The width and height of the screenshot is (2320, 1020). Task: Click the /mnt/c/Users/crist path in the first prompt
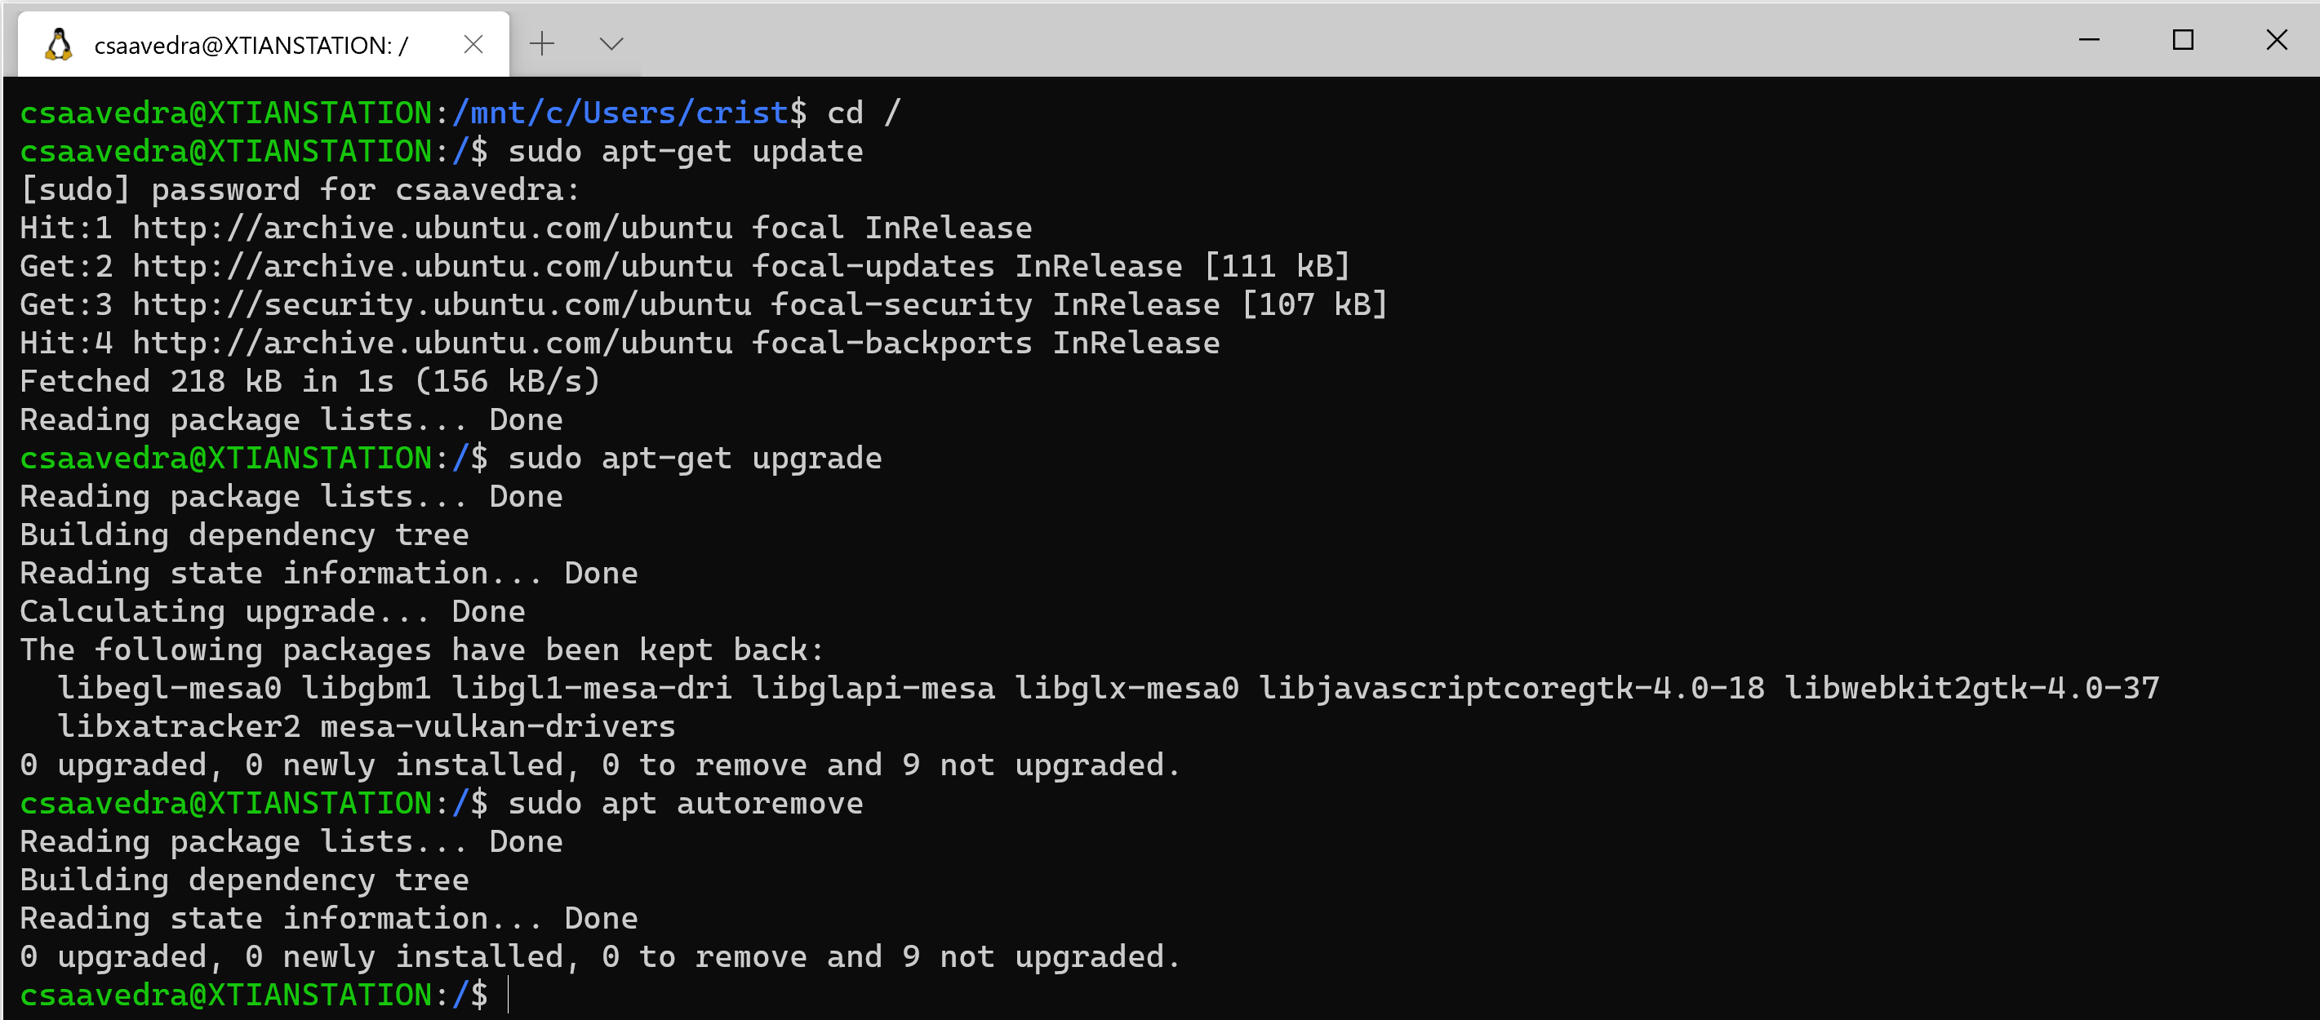coord(620,113)
